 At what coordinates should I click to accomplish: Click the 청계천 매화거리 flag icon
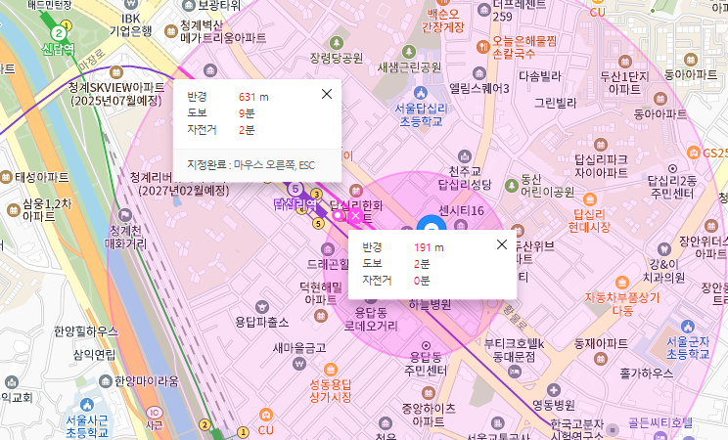[125, 215]
